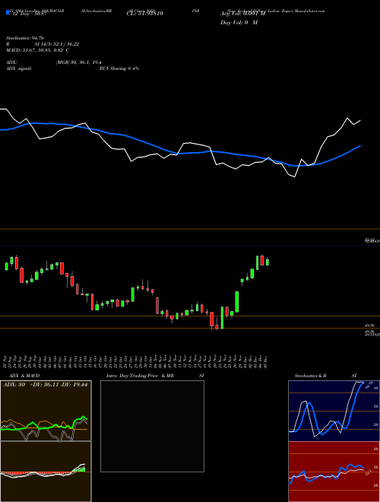
Task: Click the 'Day Vol: 0 M' value
Action: tap(239, 23)
